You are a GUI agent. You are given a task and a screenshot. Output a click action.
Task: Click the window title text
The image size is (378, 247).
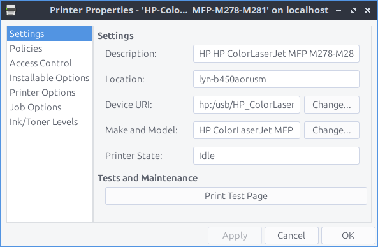pyautogui.click(x=189, y=10)
